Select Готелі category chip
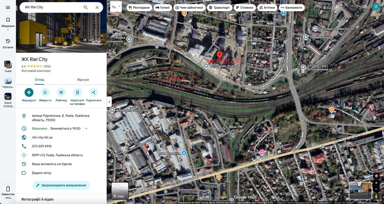This screenshot has height=204, width=384. click(x=162, y=8)
